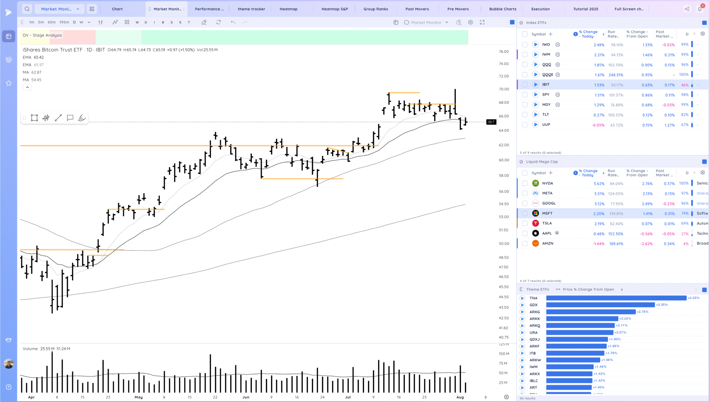Tick the IWO row checkbox

point(525,44)
